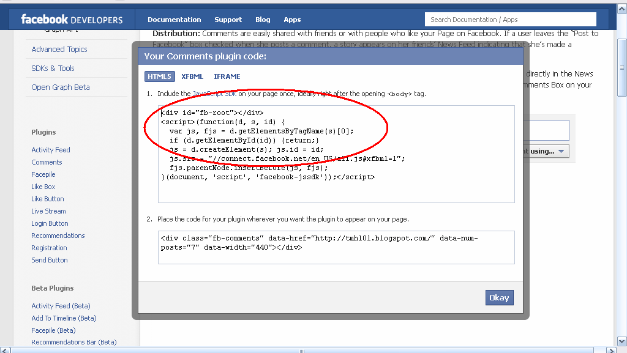The height and width of the screenshot is (353, 627).
Task: Open SDKs & Tools link
Action: [x=53, y=69]
